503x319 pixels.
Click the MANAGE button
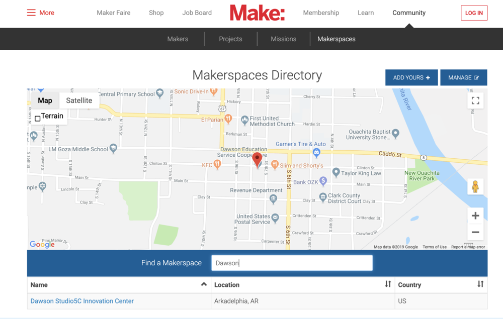[x=464, y=77]
